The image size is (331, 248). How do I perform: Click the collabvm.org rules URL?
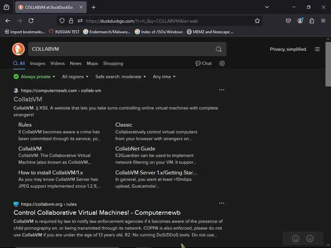pos(49,204)
